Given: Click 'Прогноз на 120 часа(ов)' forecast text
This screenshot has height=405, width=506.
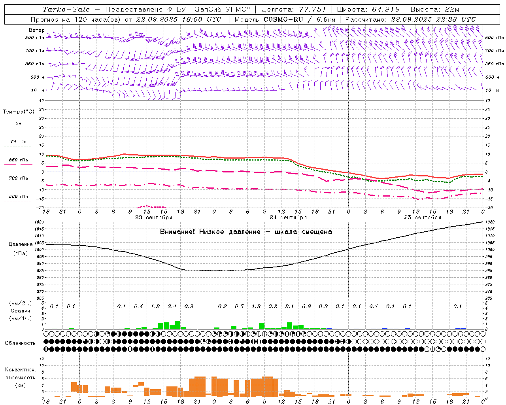Looking at the screenshot, I should point(75,19).
